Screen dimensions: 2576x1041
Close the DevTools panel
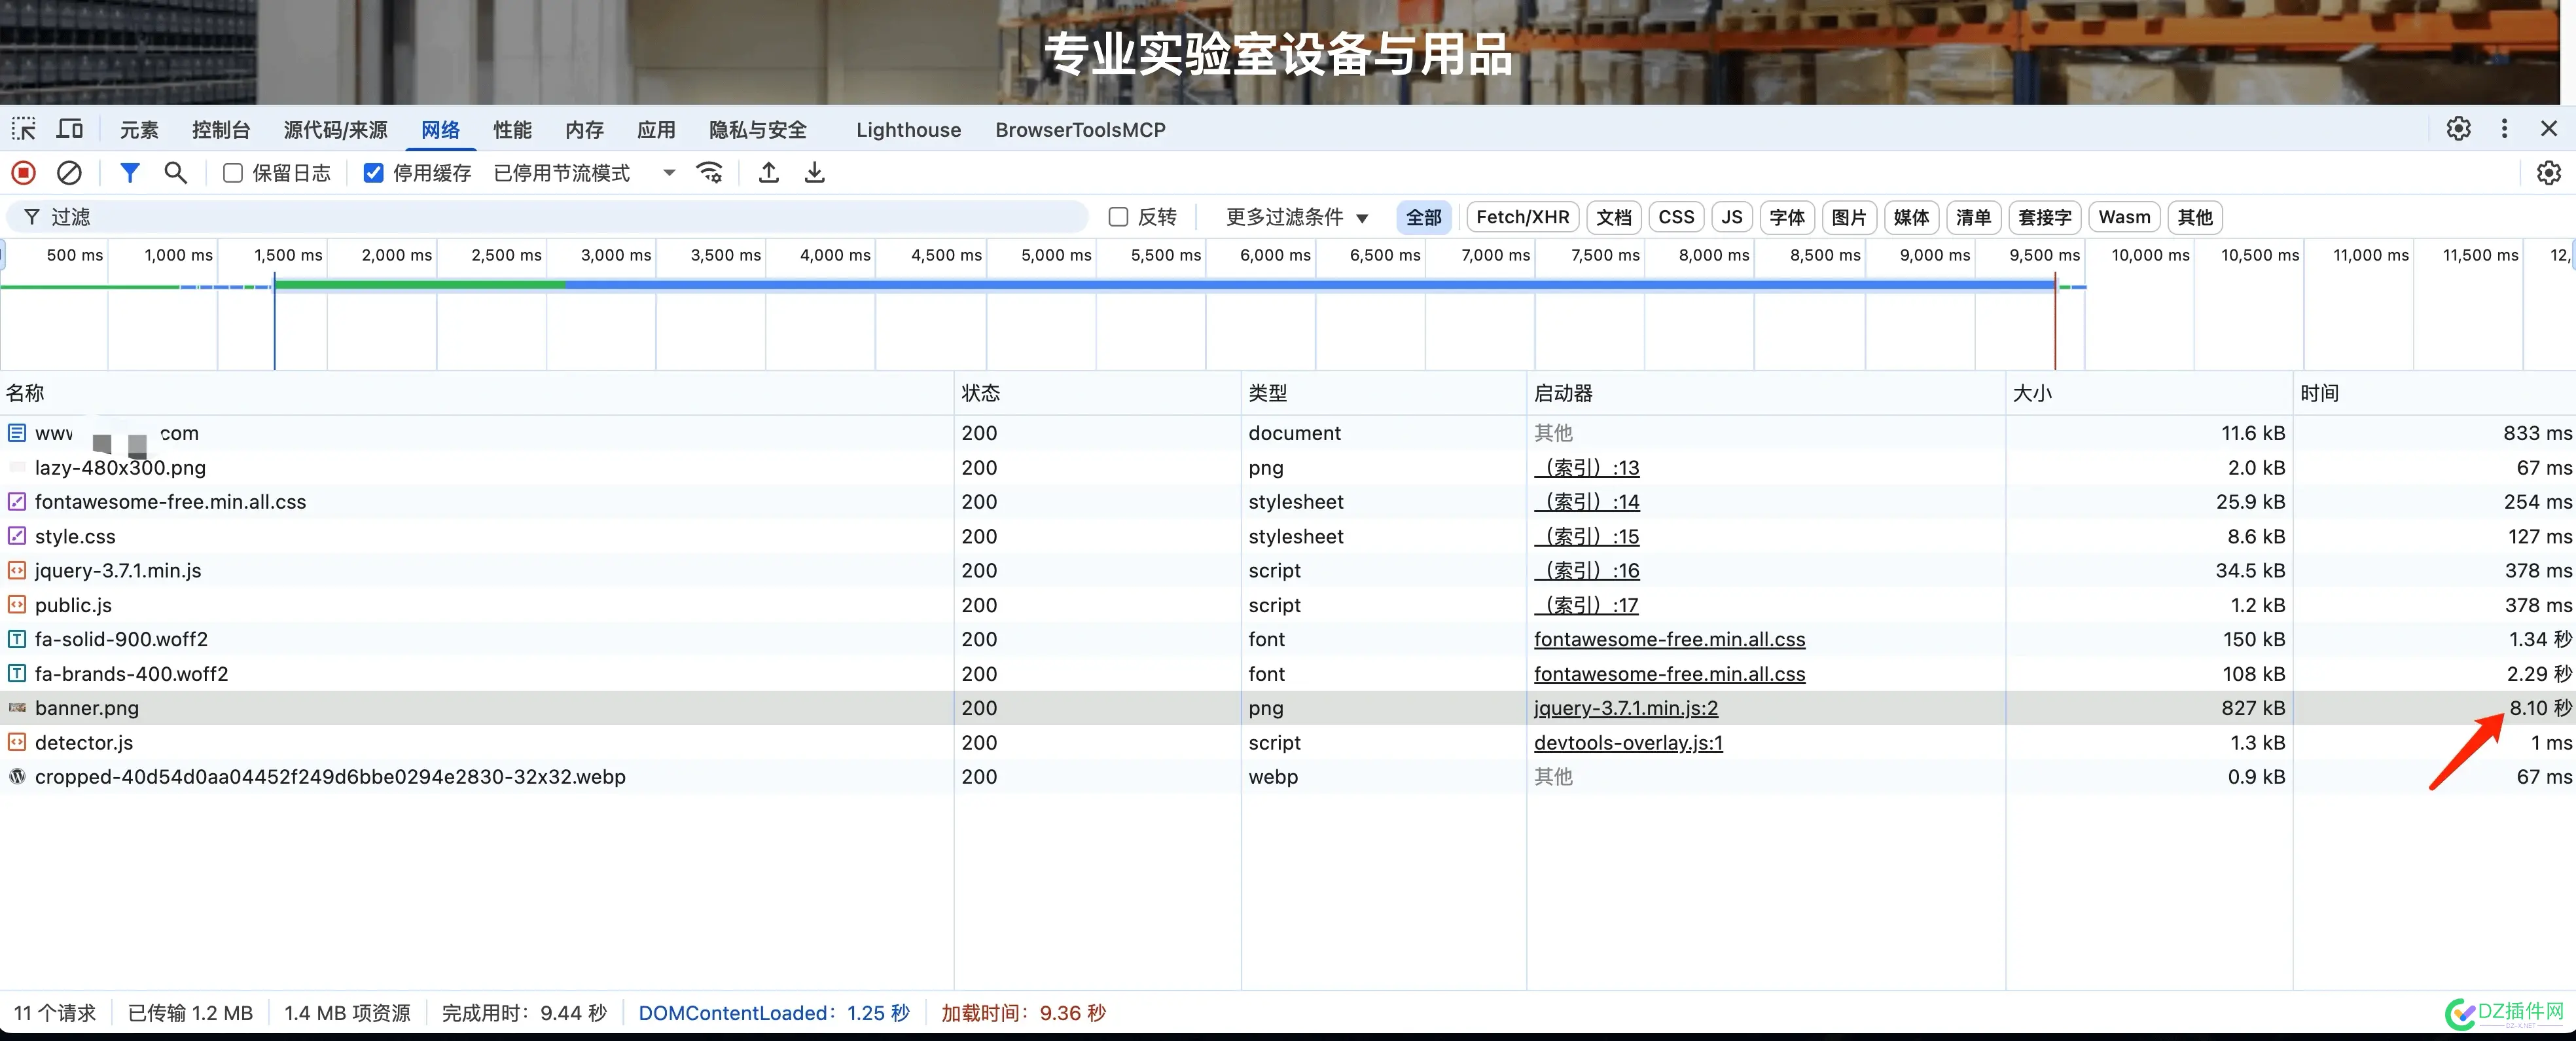pos(2549,129)
